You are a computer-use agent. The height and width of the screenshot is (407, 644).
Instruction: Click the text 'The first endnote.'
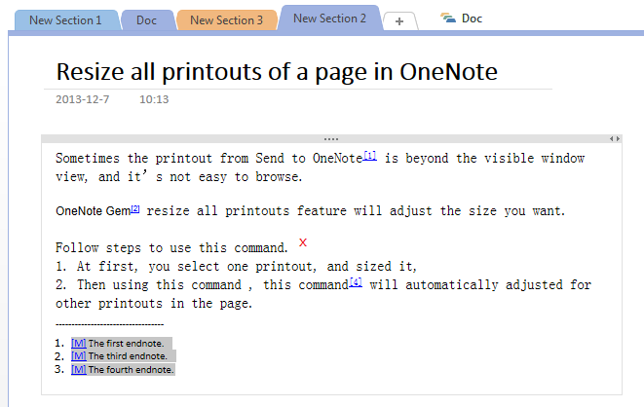tap(126, 344)
